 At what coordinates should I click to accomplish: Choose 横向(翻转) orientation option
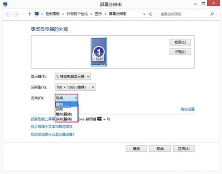coord(67,114)
